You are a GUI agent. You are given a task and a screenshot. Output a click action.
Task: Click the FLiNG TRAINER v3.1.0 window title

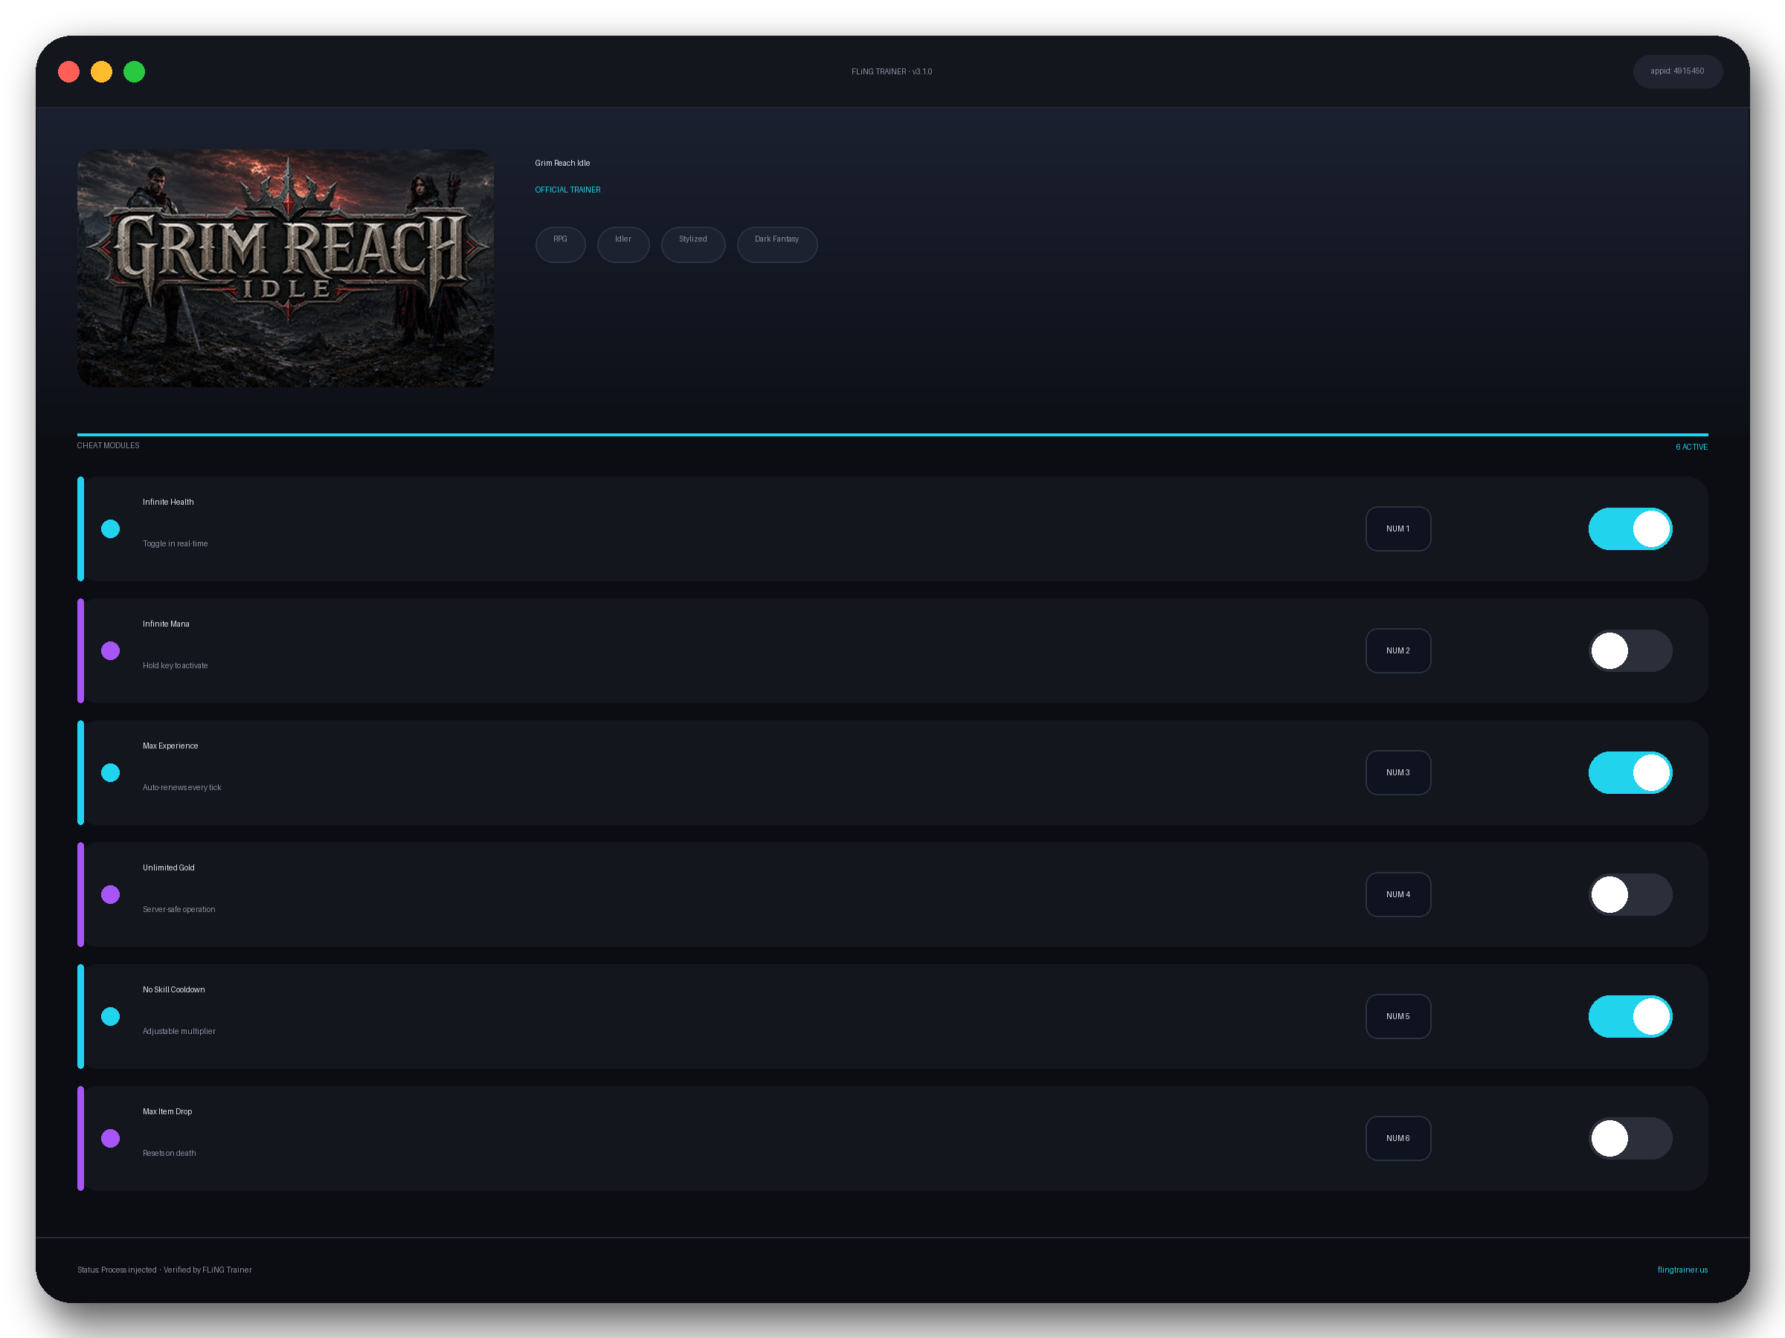coord(892,72)
